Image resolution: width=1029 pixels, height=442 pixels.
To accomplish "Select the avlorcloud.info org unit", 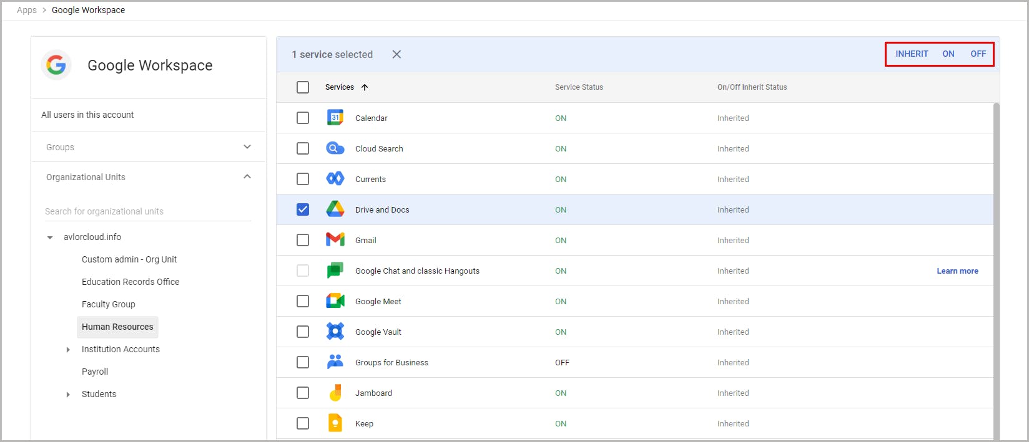I will click(92, 237).
